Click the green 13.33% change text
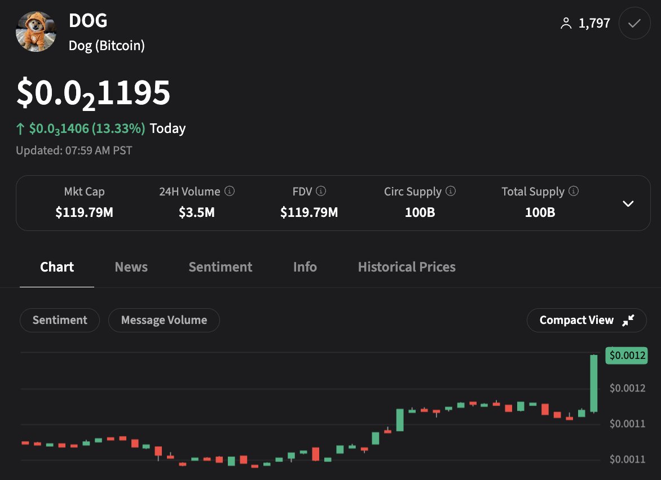This screenshot has height=480, width=661. click(x=118, y=128)
